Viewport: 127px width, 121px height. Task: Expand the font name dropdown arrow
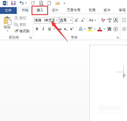[57, 20]
